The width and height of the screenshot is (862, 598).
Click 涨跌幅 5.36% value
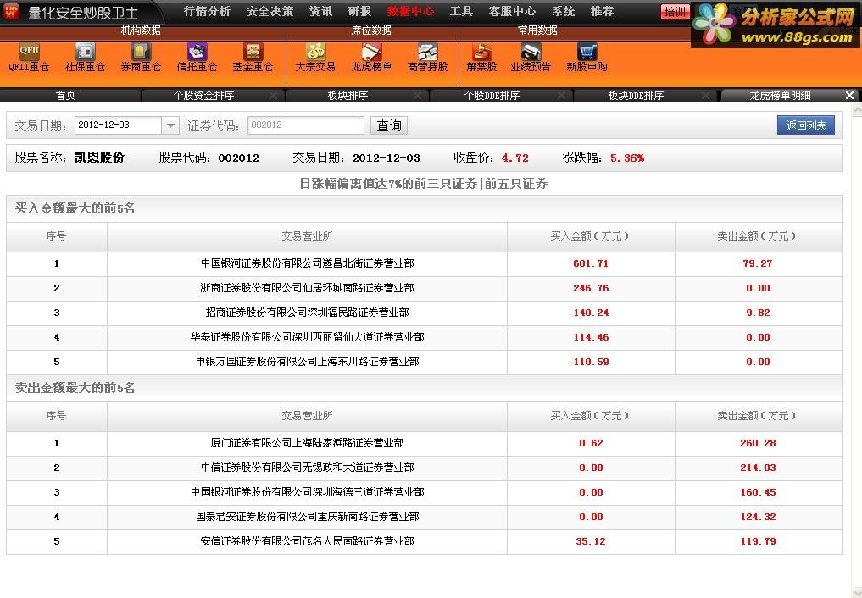click(x=627, y=158)
